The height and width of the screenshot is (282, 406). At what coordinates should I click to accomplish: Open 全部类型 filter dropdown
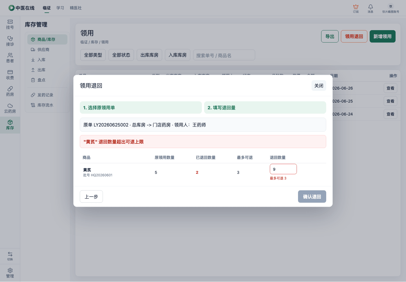pos(93,55)
